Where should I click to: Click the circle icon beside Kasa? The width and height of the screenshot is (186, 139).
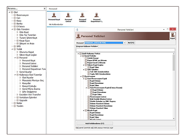15,21
